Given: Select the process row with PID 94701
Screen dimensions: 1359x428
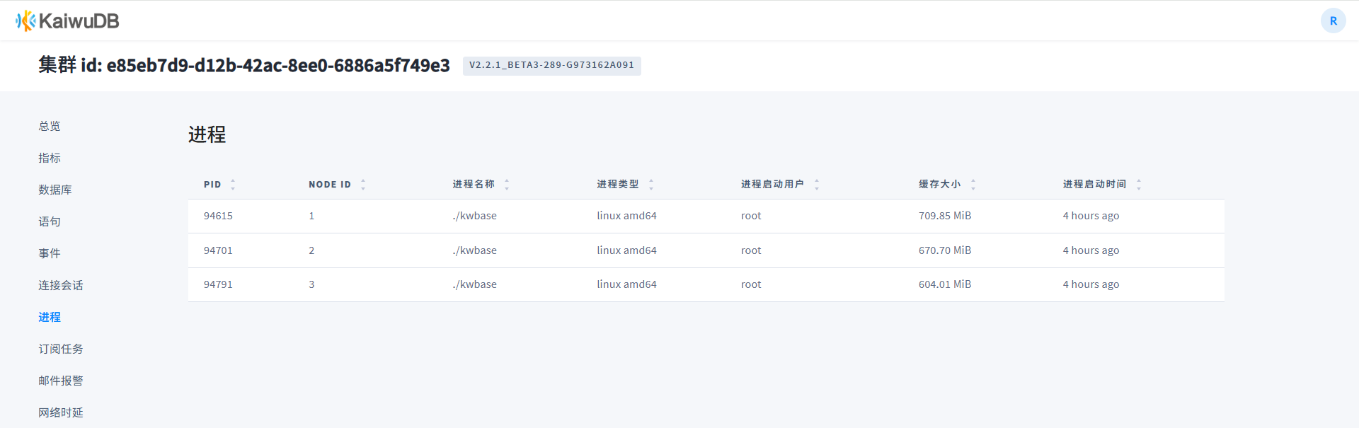Looking at the screenshot, I should [x=218, y=250].
